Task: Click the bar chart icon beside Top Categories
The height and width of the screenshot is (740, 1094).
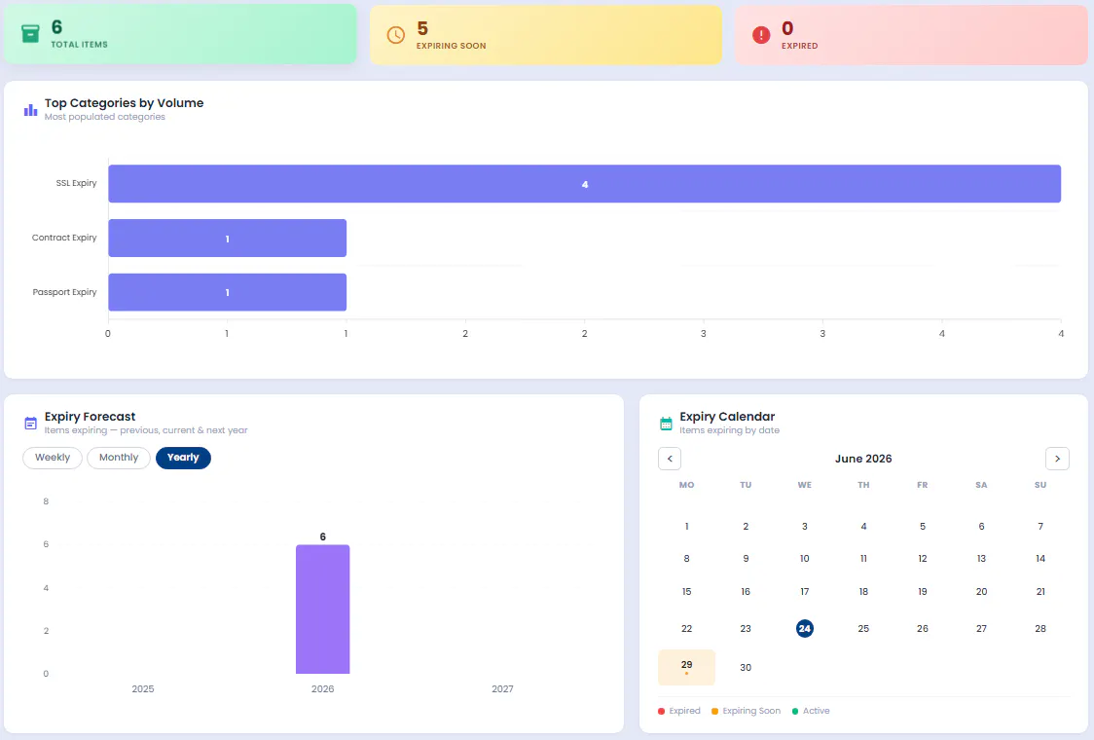Action: [x=31, y=110]
